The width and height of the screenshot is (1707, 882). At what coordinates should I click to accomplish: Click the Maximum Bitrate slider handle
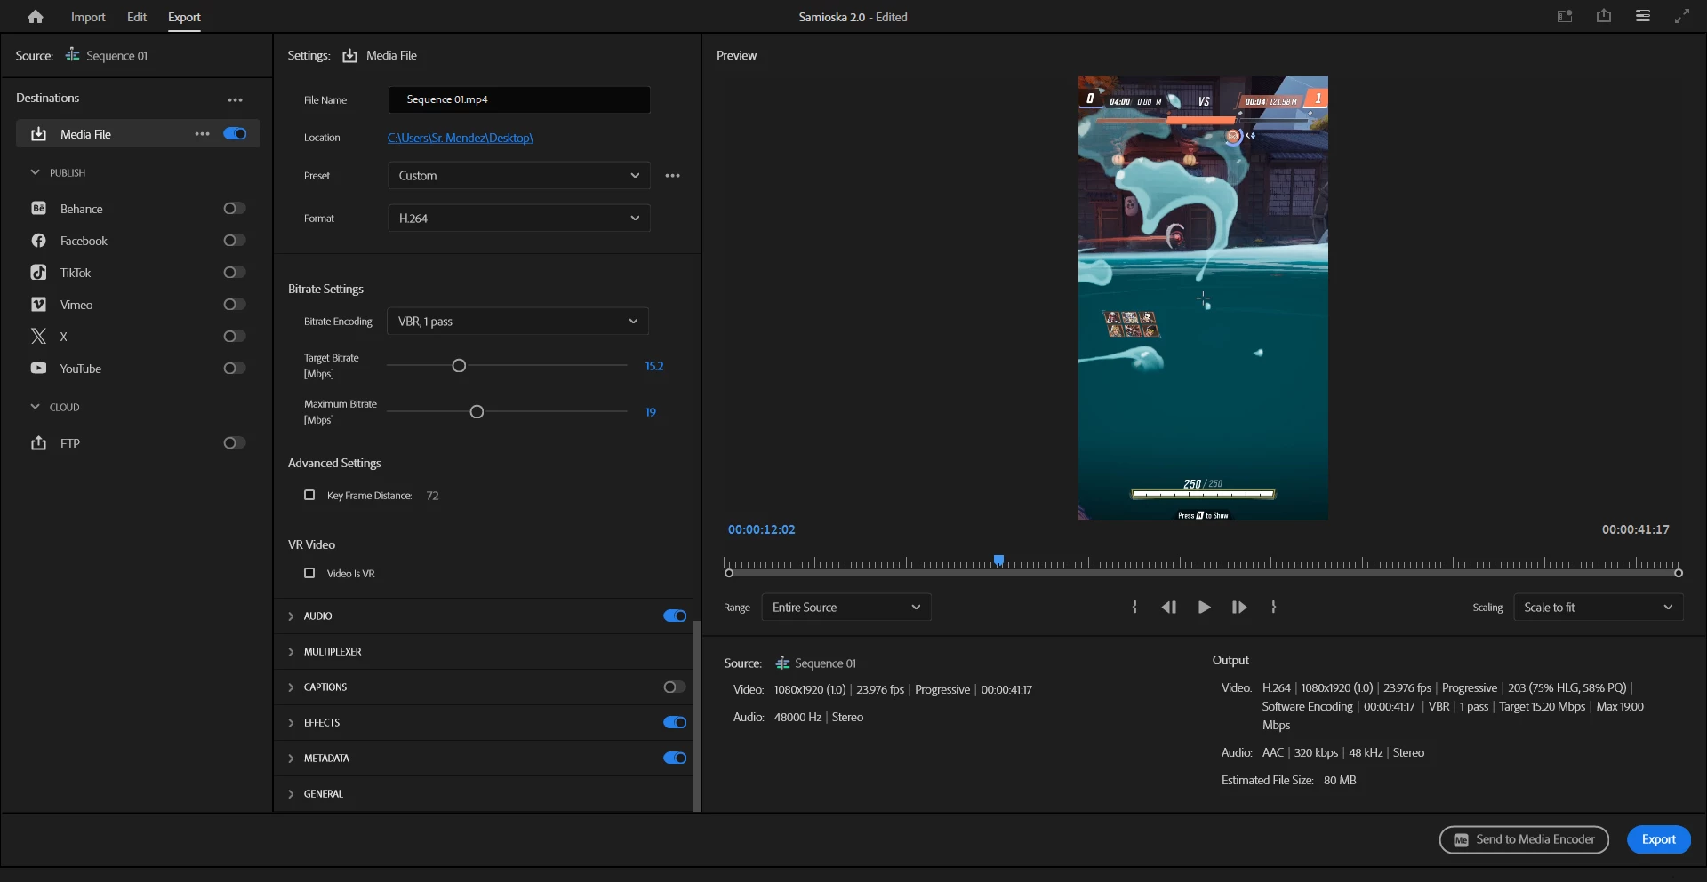(477, 412)
